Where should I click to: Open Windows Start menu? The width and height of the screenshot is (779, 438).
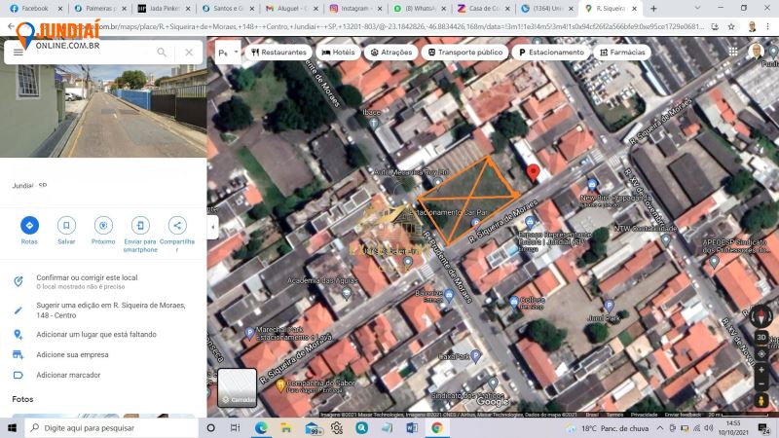(x=12, y=427)
